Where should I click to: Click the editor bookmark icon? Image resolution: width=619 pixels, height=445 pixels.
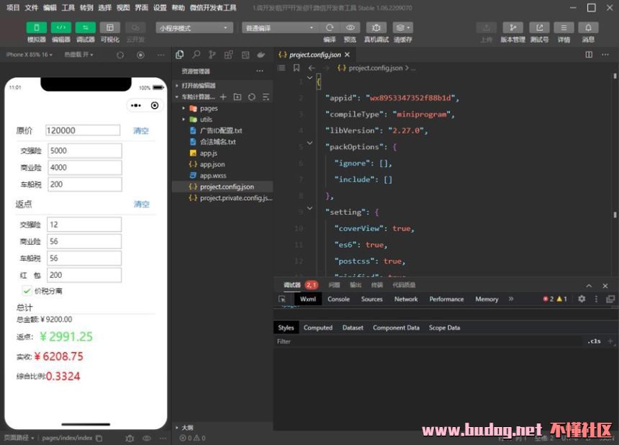pyautogui.click(x=297, y=68)
